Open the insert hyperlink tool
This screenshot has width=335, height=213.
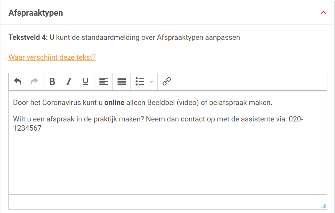pyautogui.click(x=167, y=81)
